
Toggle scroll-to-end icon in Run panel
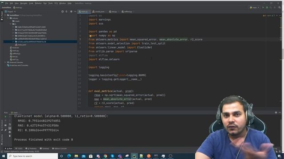point(10,128)
